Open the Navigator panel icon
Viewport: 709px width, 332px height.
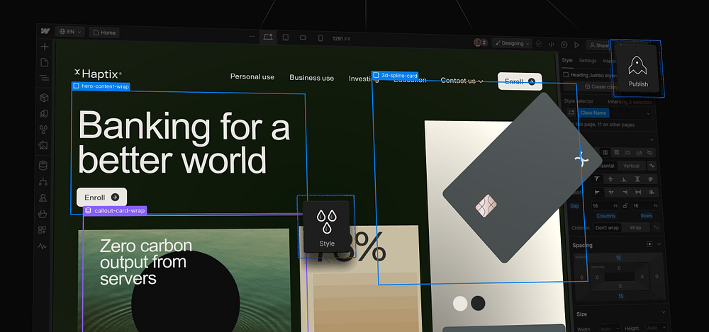click(44, 78)
